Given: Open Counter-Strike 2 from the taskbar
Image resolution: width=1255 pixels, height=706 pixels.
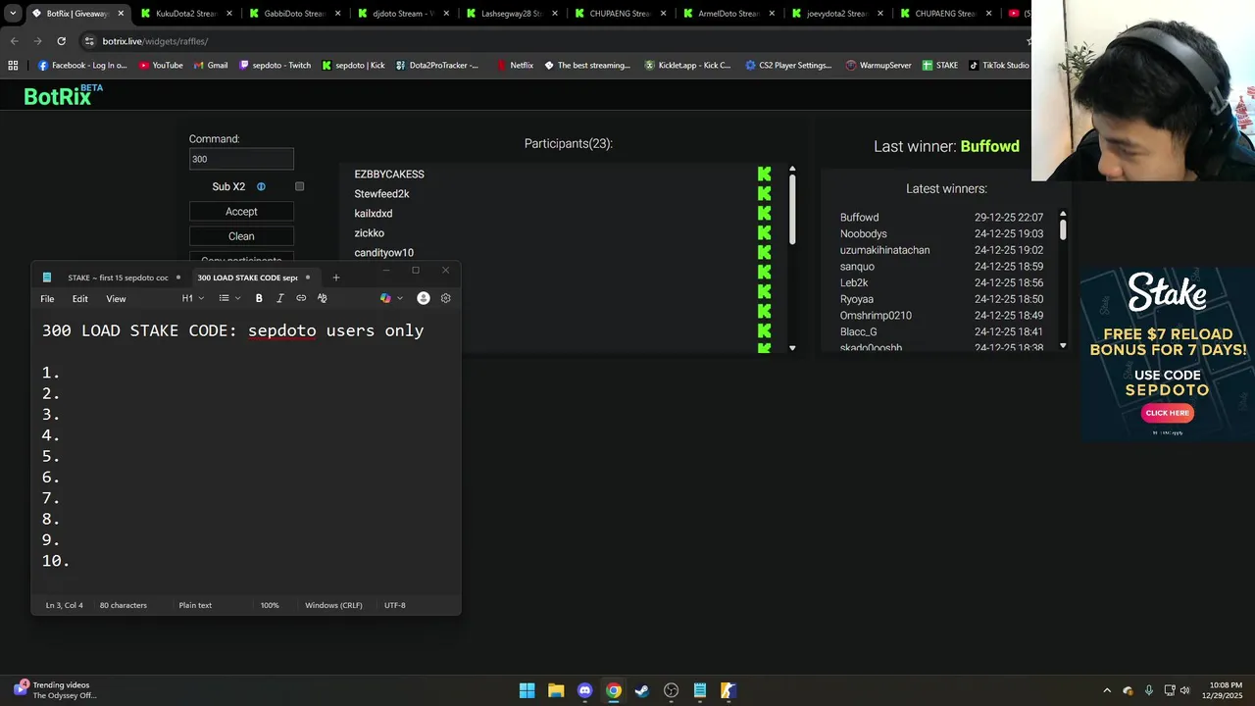Looking at the screenshot, I should [x=728, y=690].
